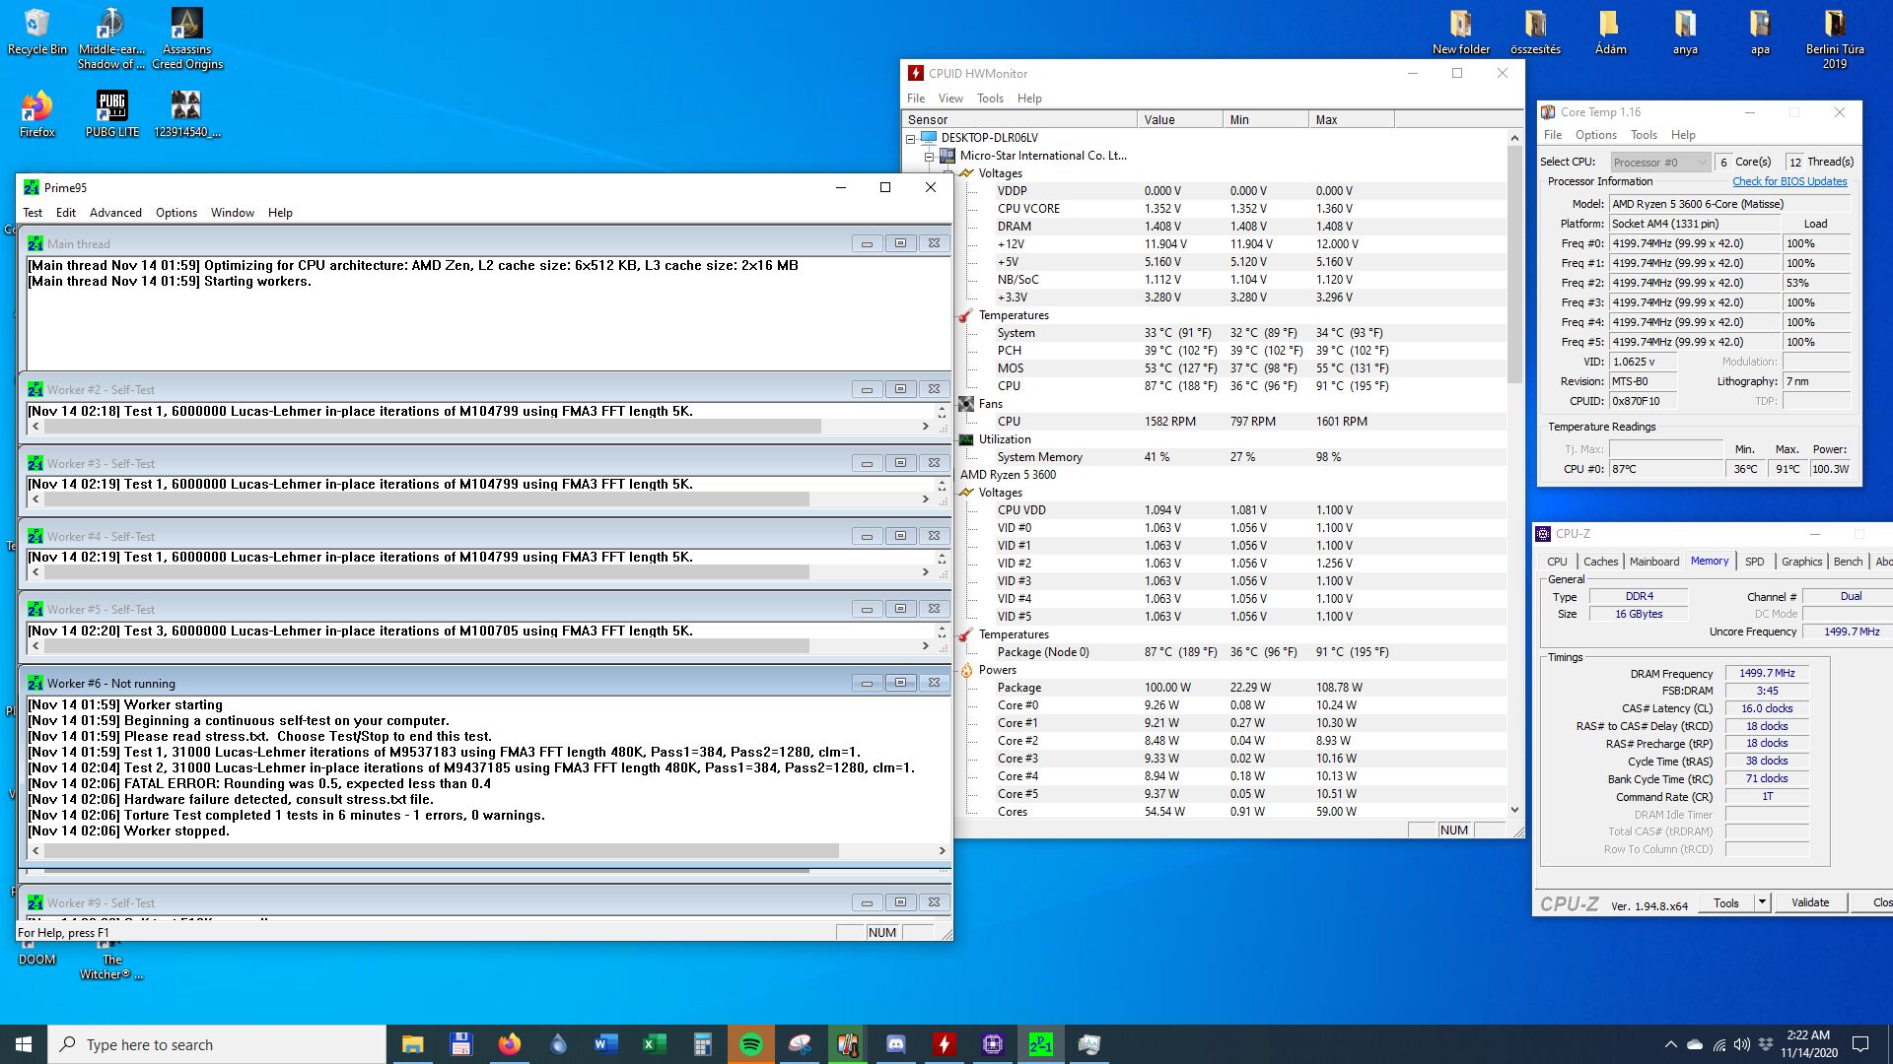Click the CPU-Z Tools button
Image resolution: width=1893 pixels, height=1064 pixels.
click(x=1725, y=902)
